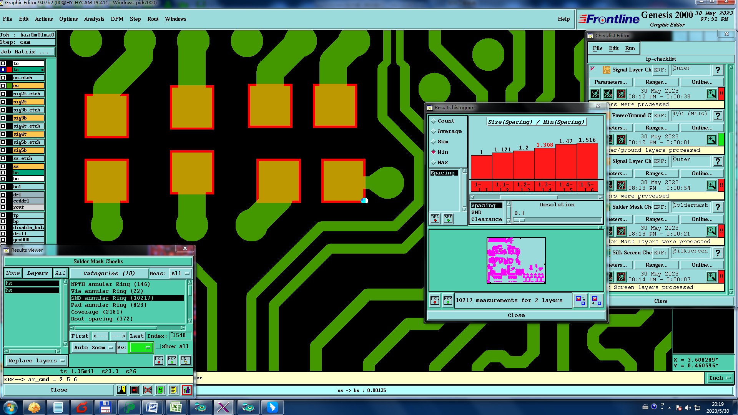
Task: Click help question mark for Soldermask check
Action: [718, 207]
